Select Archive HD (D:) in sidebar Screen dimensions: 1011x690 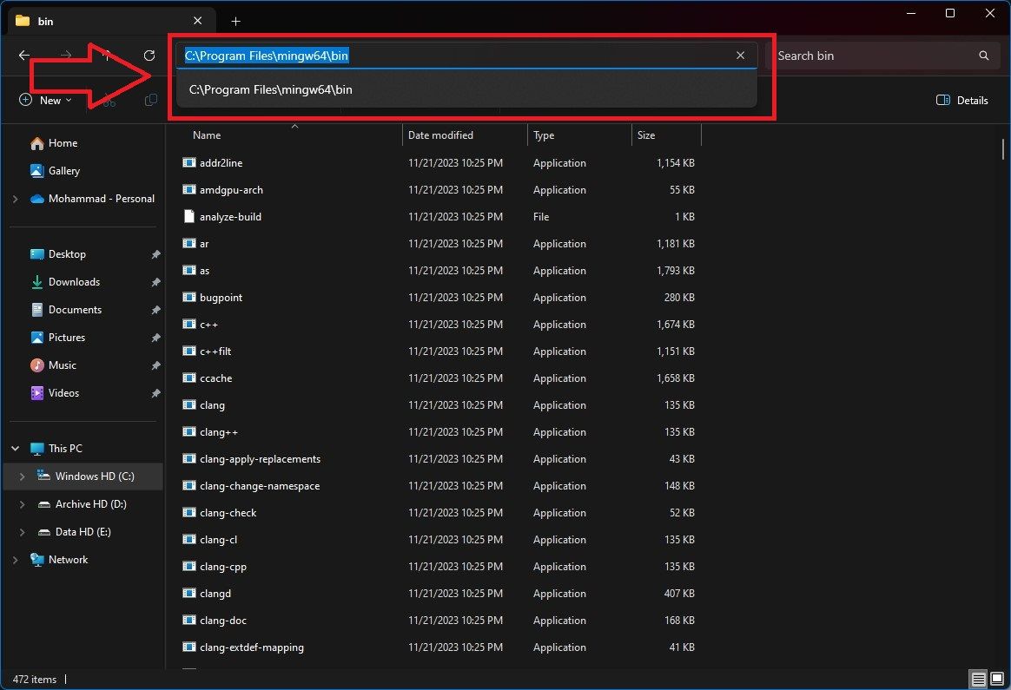[83, 503]
